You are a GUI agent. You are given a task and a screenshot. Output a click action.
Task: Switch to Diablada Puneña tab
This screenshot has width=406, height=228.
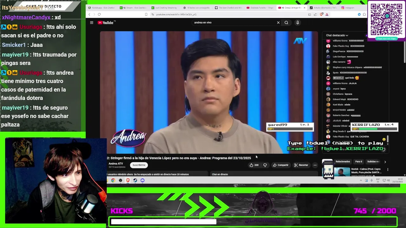click(259, 8)
